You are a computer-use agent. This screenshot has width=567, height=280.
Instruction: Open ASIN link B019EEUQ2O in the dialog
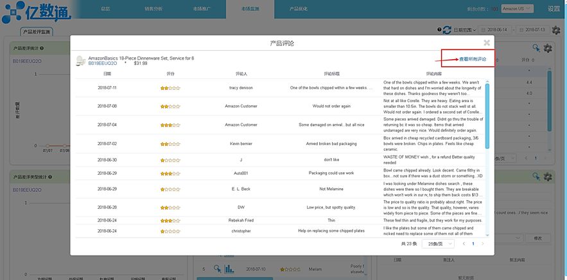[x=103, y=64]
